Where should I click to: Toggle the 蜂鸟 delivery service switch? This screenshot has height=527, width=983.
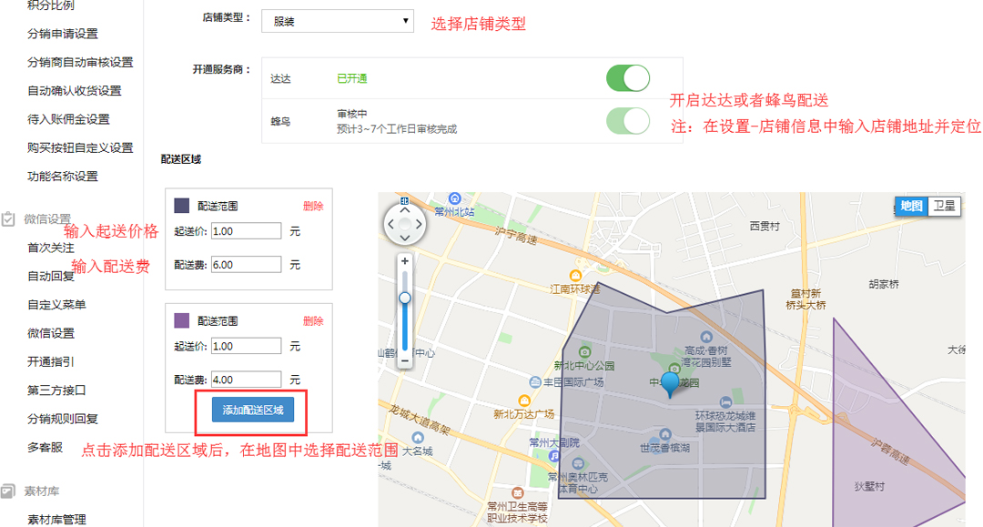click(x=628, y=120)
